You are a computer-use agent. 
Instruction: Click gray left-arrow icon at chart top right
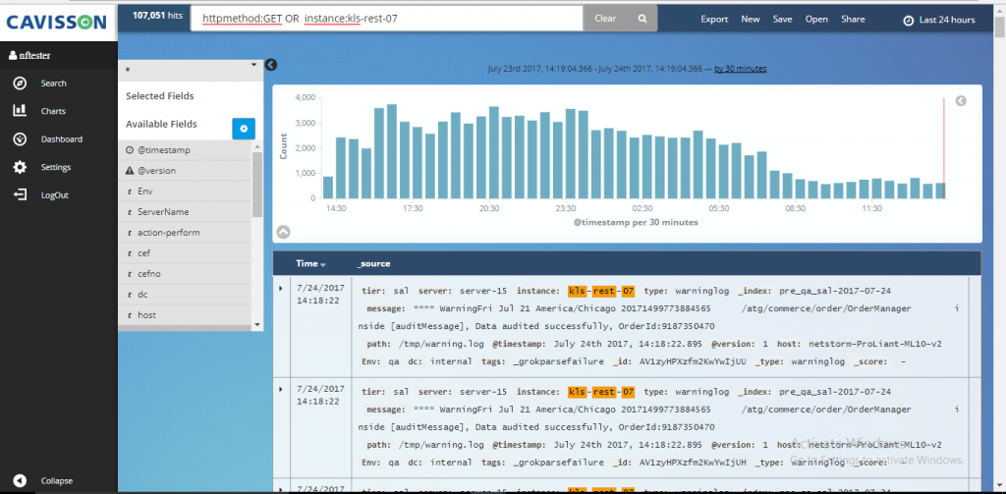961,101
